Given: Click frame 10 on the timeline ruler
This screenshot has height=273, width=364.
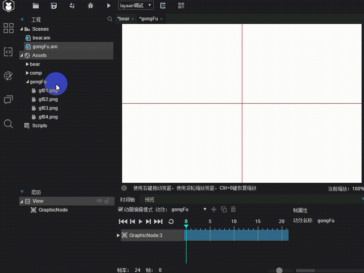Looking at the screenshot, I should tap(234, 222).
